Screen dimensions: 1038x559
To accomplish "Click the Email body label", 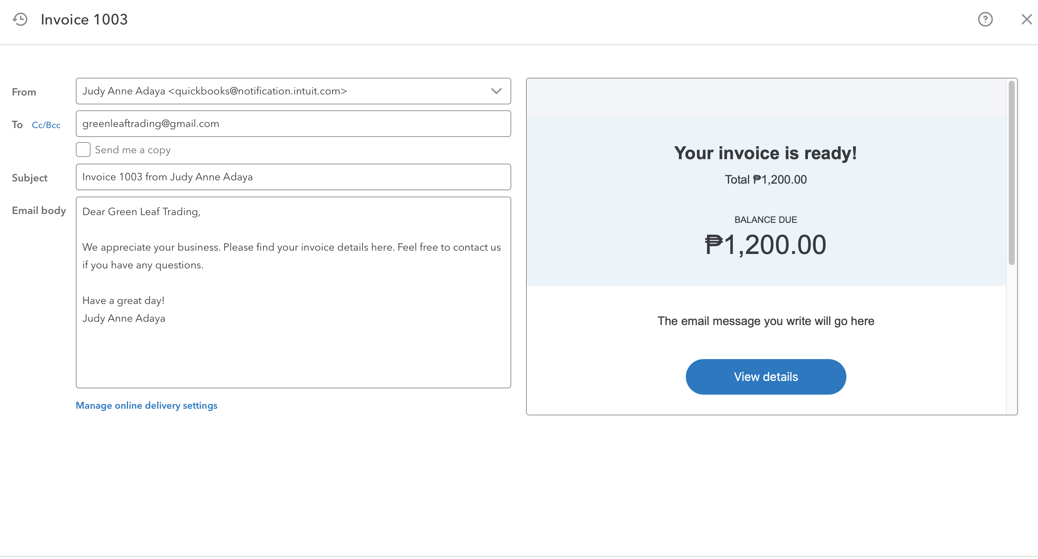I will coord(39,211).
